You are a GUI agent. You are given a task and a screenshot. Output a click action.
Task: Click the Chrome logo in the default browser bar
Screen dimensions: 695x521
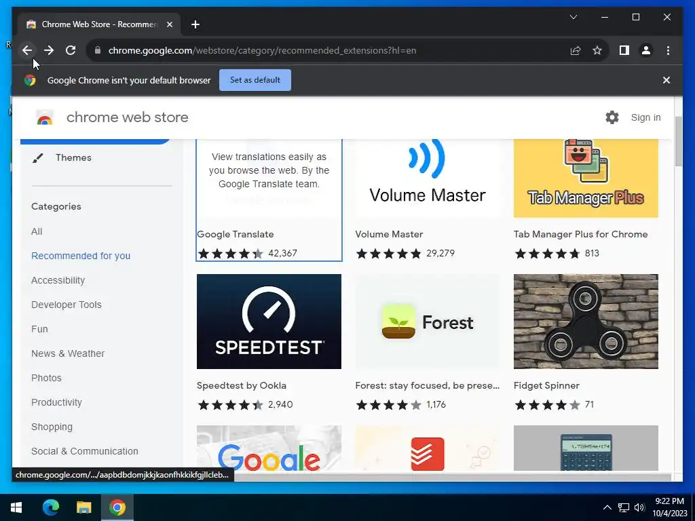(x=30, y=80)
